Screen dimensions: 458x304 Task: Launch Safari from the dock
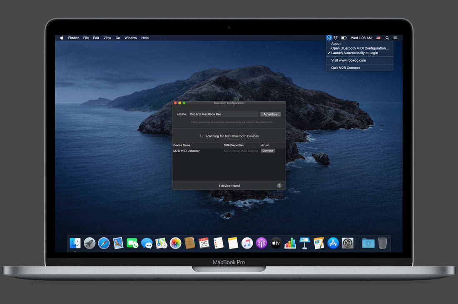click(104, 243)
